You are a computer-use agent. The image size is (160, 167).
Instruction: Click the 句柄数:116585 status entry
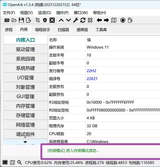[141, 163]
